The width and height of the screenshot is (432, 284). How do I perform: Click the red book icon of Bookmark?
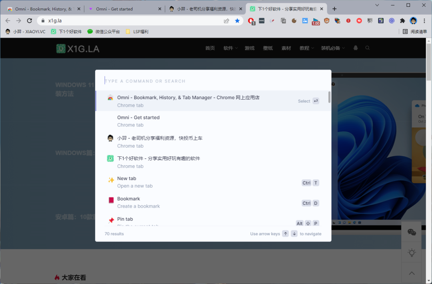tap(111, 200)
